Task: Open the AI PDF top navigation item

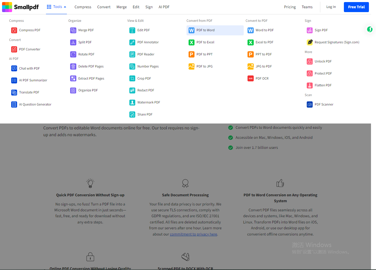Action: tap(164, 7)
